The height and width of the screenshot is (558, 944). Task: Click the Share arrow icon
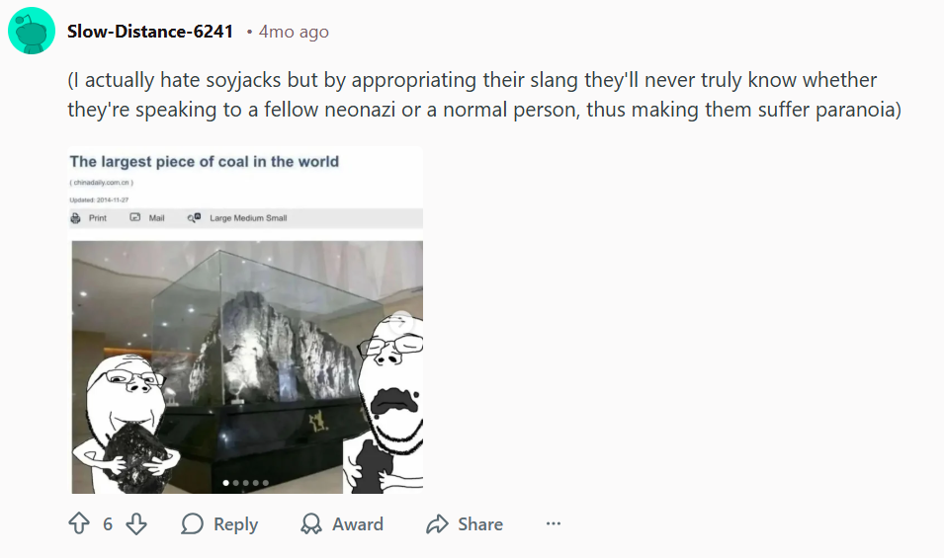click(437, 523)
